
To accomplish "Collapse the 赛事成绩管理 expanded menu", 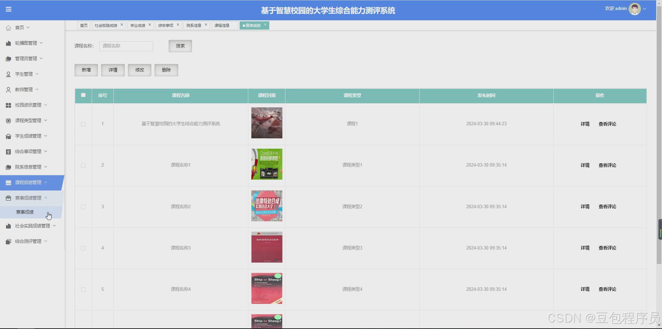I will point(28,198).
